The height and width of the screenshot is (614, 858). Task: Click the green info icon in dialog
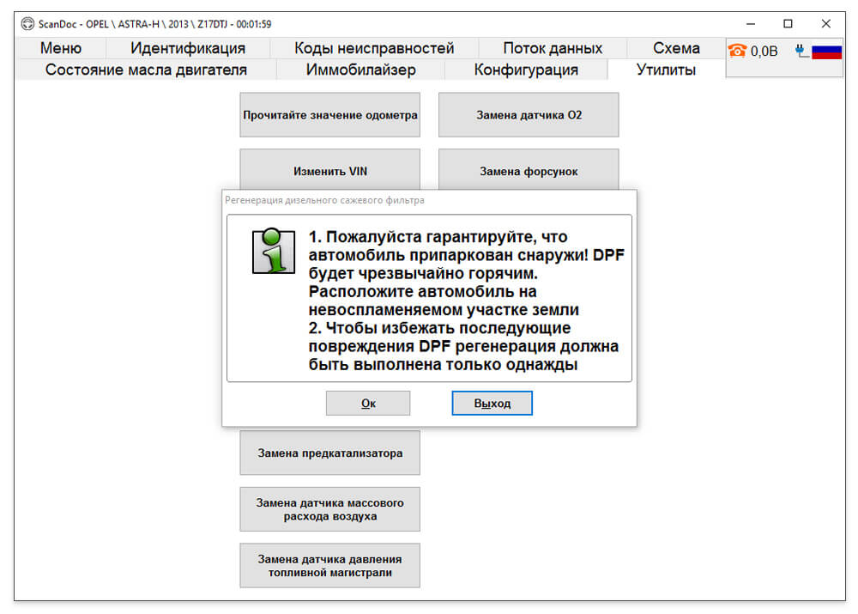tap(273, 251)
